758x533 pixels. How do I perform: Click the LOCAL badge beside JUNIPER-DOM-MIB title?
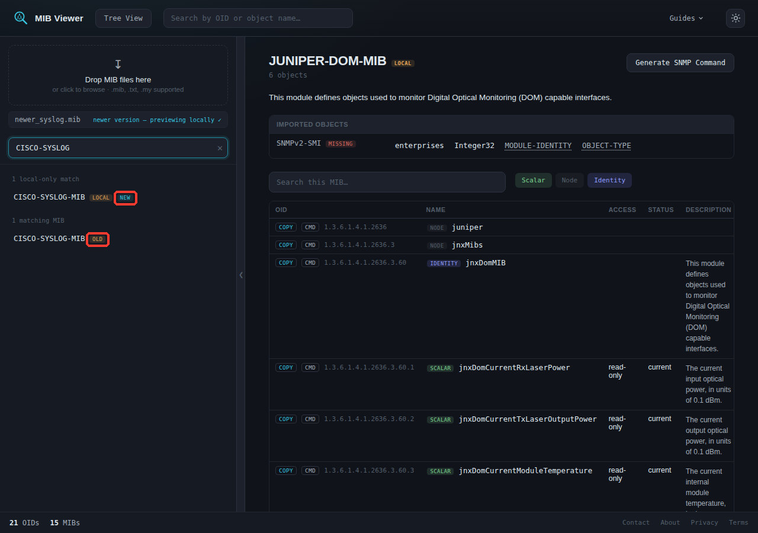coord(403,63)
